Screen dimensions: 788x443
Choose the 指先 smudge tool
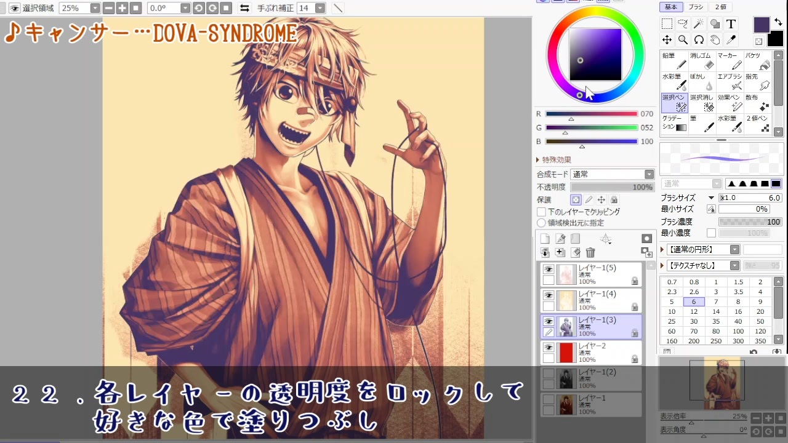tap(757, 82)
